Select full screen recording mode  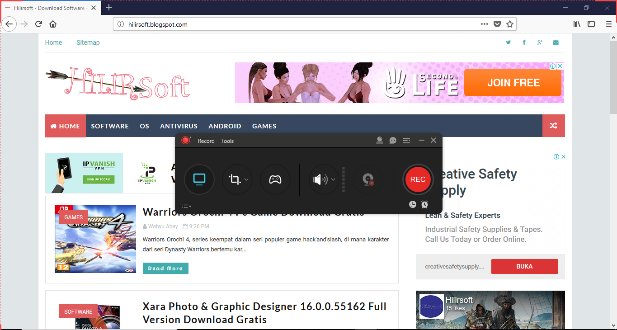pyautogui.click(x=199, y=179)
